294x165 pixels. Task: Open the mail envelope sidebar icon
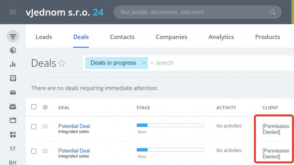(13, 92)
